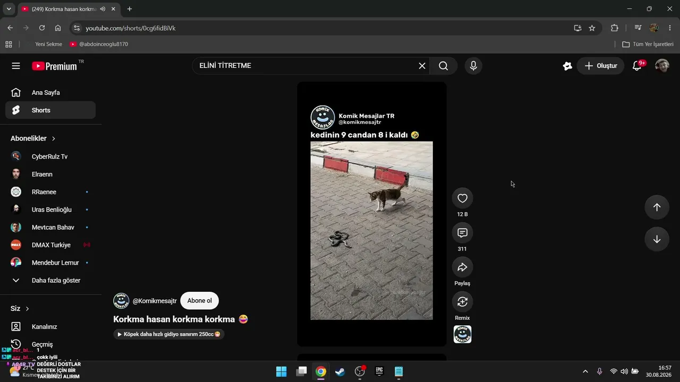
Task: Clear the search text with the X
Action: (x=422, y=66)
